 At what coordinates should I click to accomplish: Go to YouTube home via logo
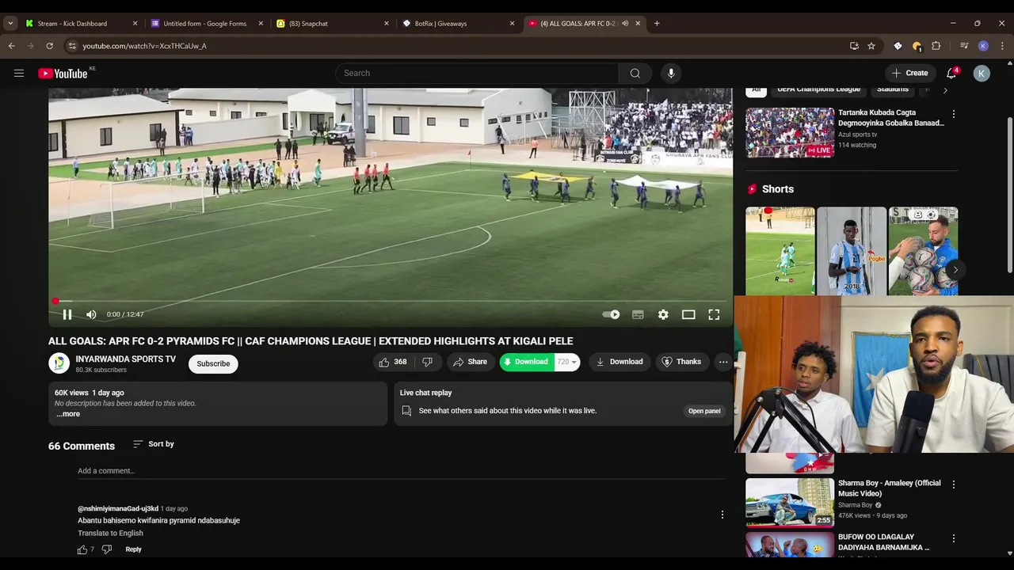pos(63,74)
